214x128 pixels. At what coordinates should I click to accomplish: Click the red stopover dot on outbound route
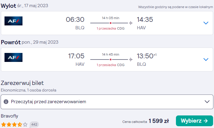111,23
